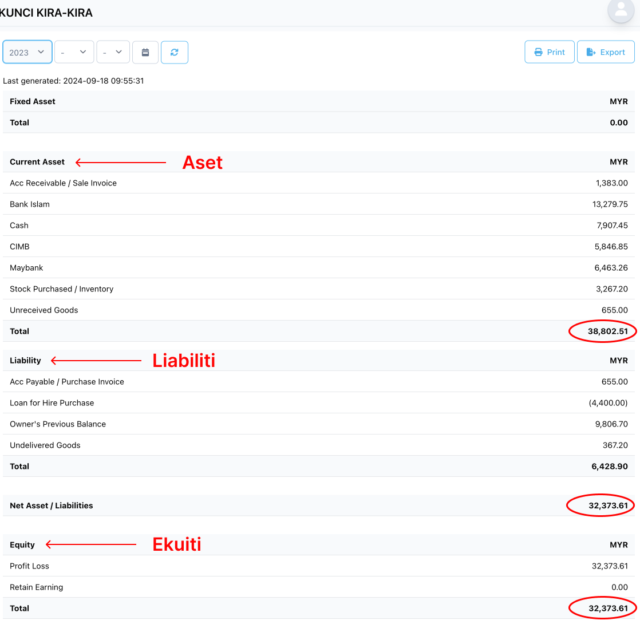The width and height of the screenshot is (640, 624).
Task: Open the day dropdown beside the calendar
Action: coord(113,52)
